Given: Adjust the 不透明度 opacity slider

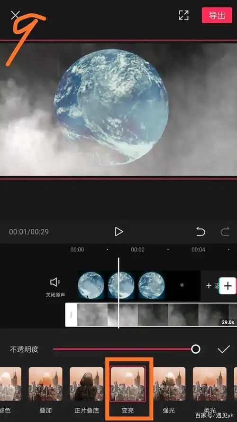Looking at the screenshot, I should [127, 349].
